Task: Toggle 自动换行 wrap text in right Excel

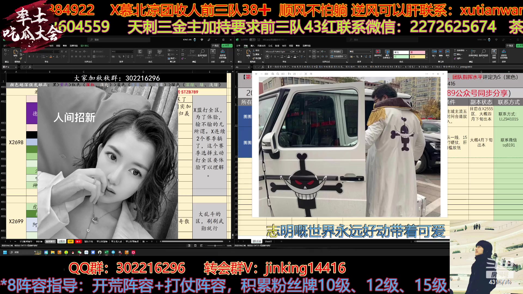Action: tap(336, 51)
